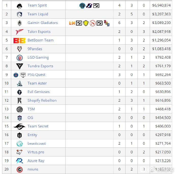Open the beastcoast team link
Screen dimensions: 176x174
(x=37, y=143)
